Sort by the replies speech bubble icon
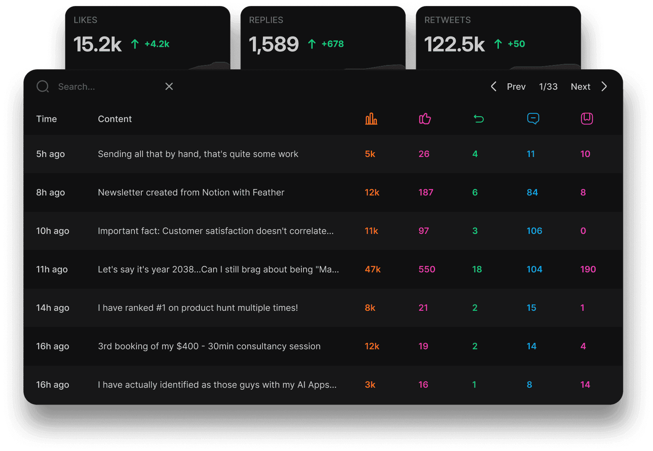 coord(533,119)
